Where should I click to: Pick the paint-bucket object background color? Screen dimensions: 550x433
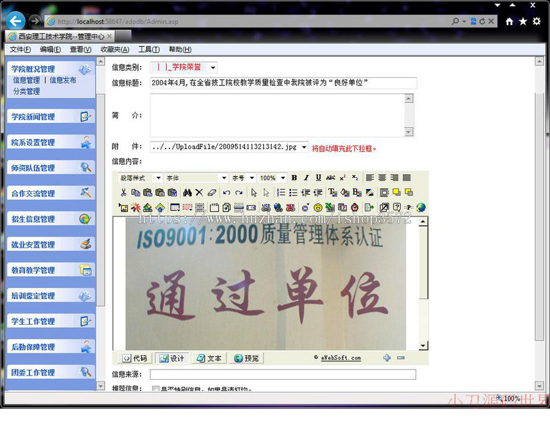point(345,193)
